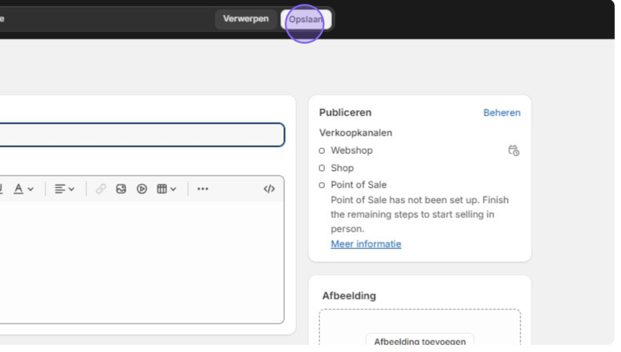Click the Publiceren heading
This screenshot has height=352, width=621.
click(x=345, y=113)
